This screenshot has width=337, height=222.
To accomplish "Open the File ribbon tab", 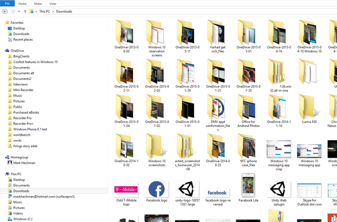I will pos(7,3).
